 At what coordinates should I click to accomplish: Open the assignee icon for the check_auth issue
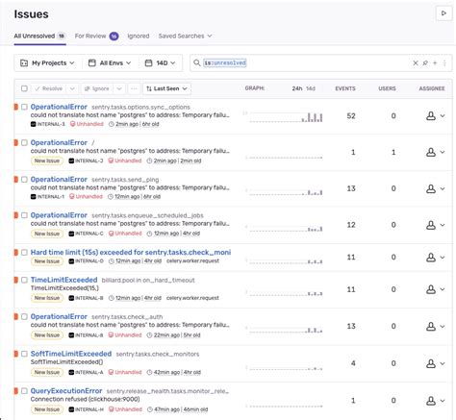point(431,327)
